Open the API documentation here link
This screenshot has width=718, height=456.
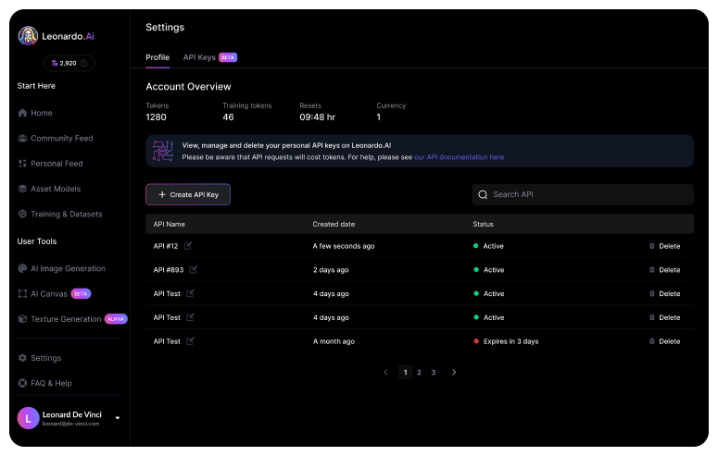459,157
